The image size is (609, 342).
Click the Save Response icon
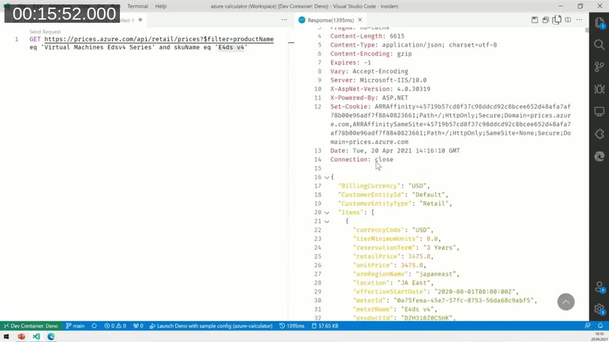(x=534, y=20)
